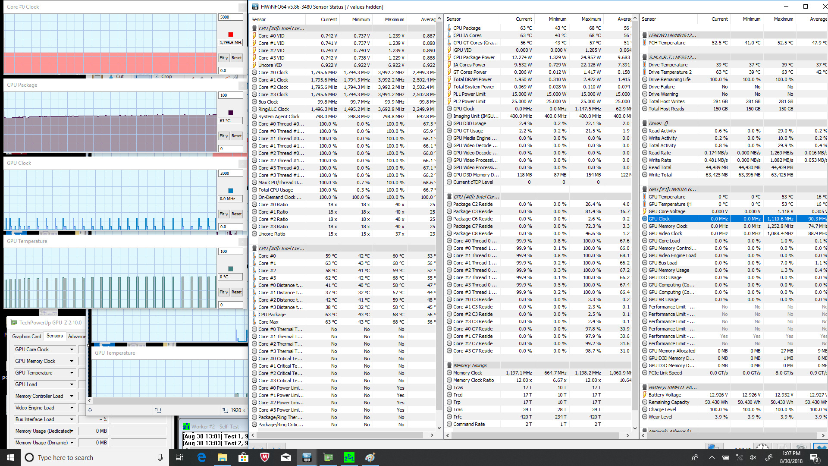Click Maximum column header in first sensor pane
This screenshot has height=466, width=828.
[389, 19]
